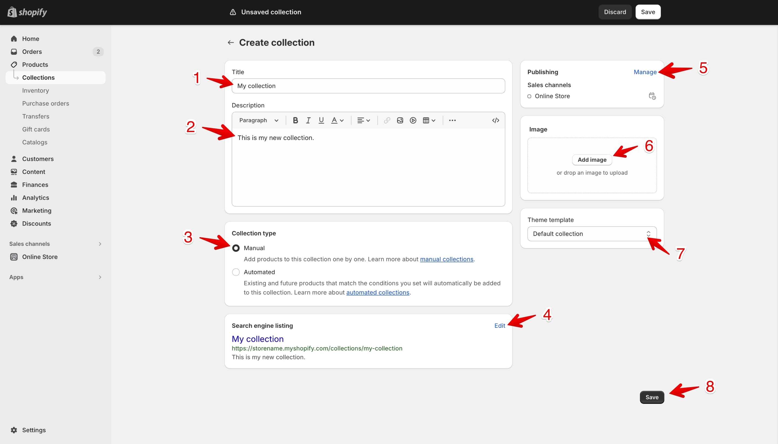Click the insert video icon
This screenshot has width=778, height=444.
413,121
